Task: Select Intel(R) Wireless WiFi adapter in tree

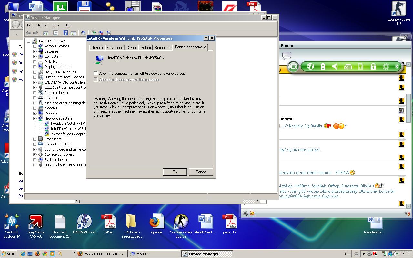Action: click(x=68, y=129)
